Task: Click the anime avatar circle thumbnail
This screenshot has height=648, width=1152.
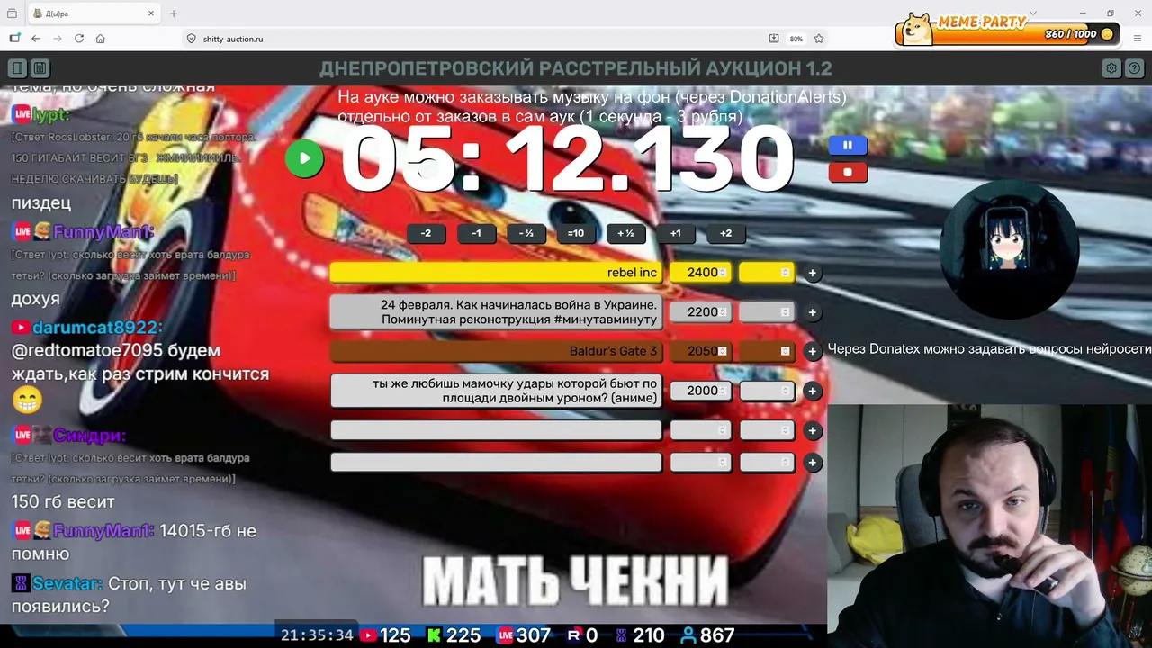Action: (1009, 249)
